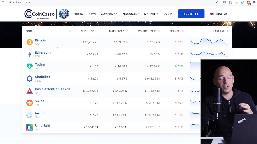Click Unibright change 12.71%

(x=178, y=127)
